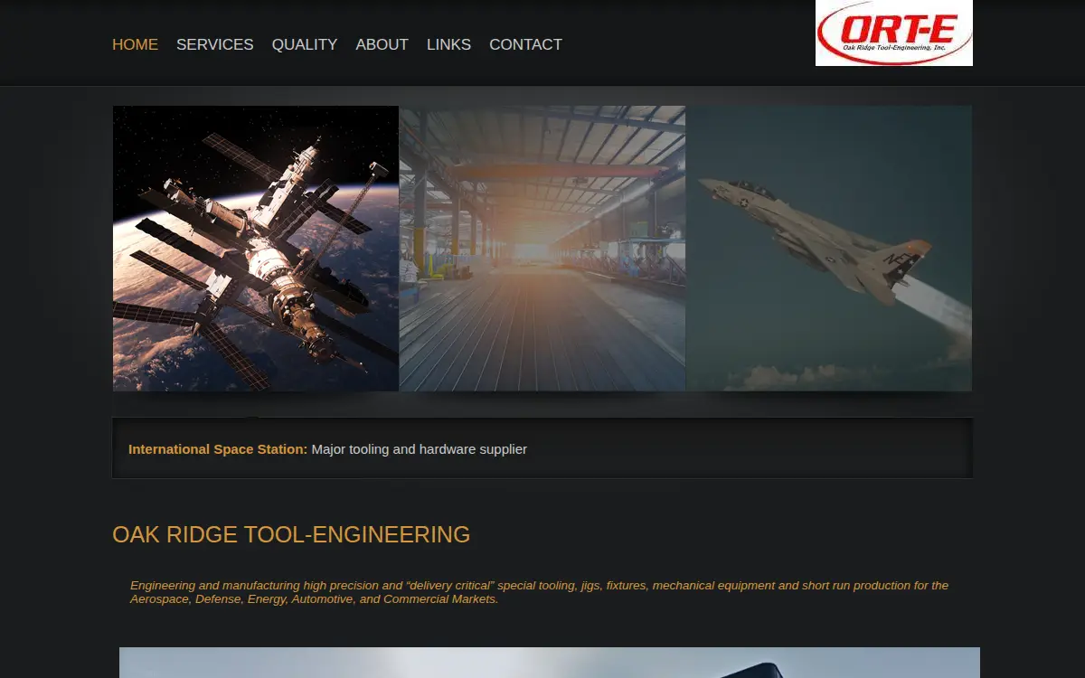The width and height of the screenshot is (1085, 678).
Task: Click the OAK RIDGE TOOL-ENGINEERING heading
Action: (291, 534)
